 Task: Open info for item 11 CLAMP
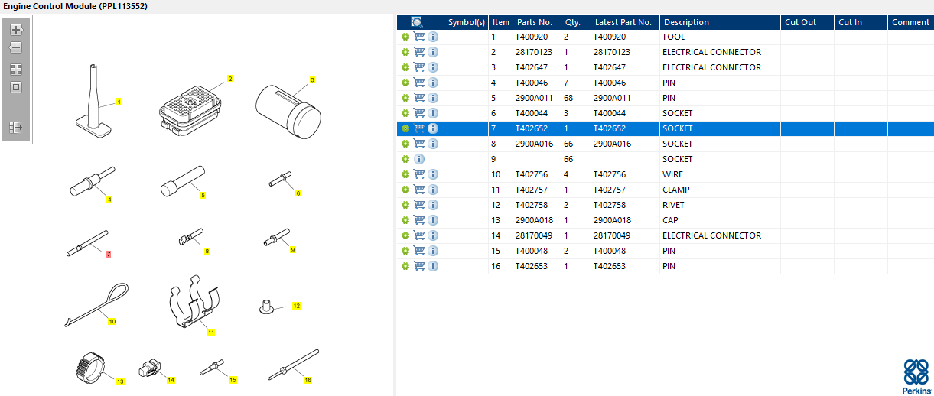point(433,190)
